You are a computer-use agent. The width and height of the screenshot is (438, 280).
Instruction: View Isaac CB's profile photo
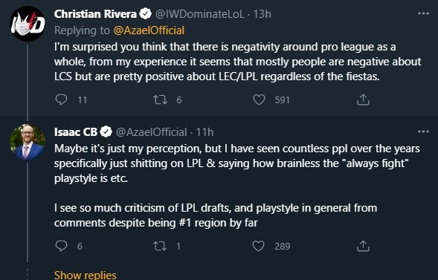(28, 142)
